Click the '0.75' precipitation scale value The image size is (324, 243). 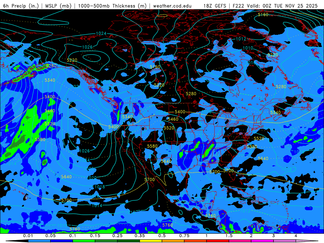point(184,236)
